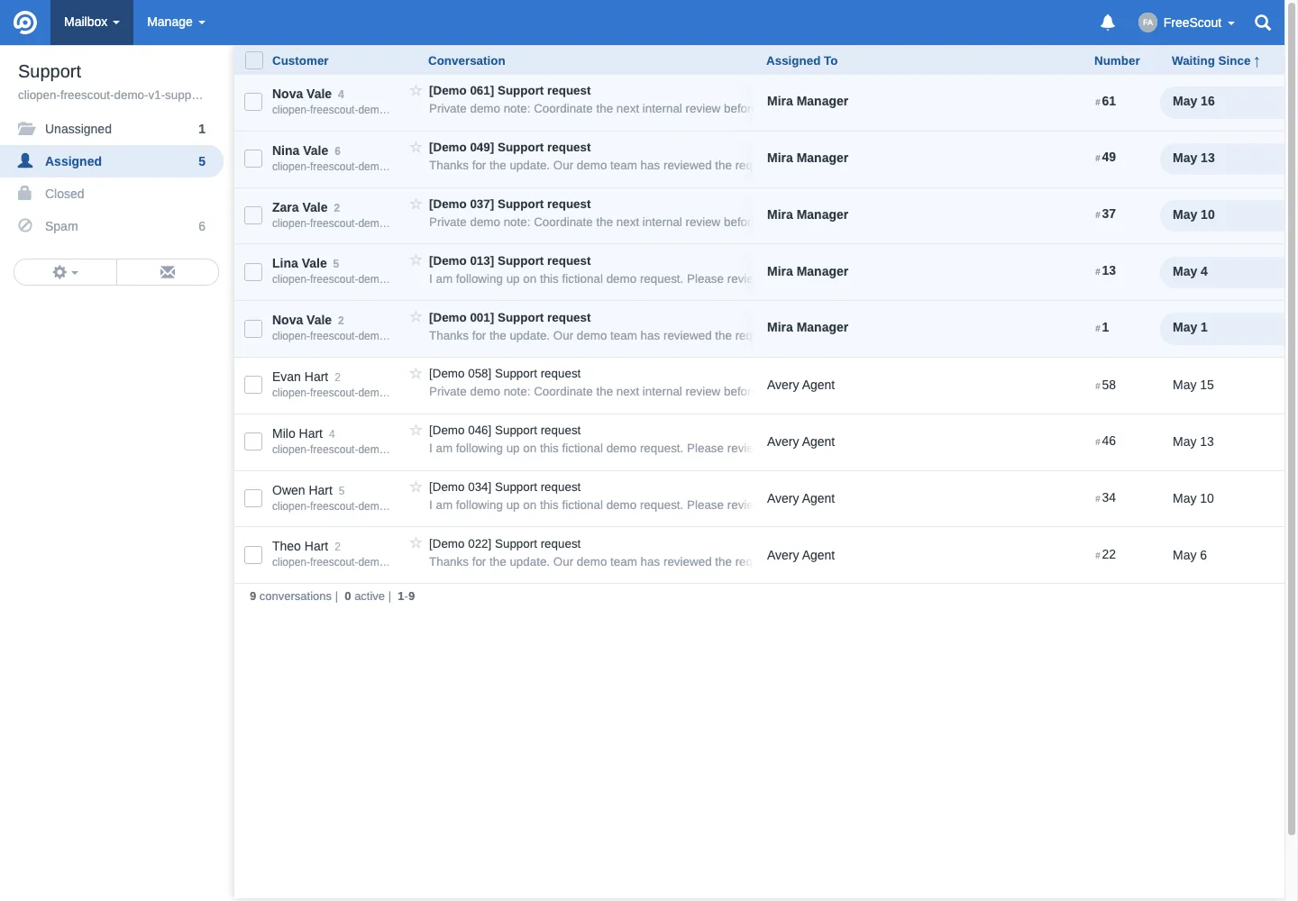1298x901 pixels.
Task: Open '[Demo 049] Support request' conversation
Action: coord(509,147)
